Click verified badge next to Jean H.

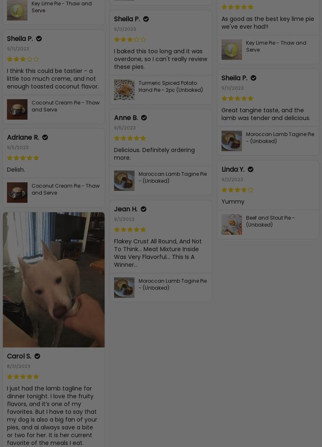click(144, 209)
